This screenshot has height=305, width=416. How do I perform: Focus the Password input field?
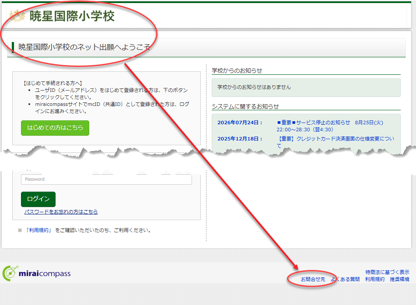tap(106, 179)
